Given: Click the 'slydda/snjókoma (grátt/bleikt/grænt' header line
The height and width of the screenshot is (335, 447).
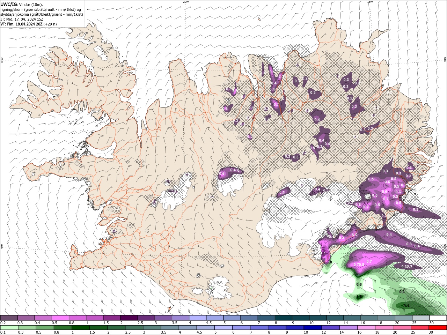Looking at the screenshot, I should (42, 14).
